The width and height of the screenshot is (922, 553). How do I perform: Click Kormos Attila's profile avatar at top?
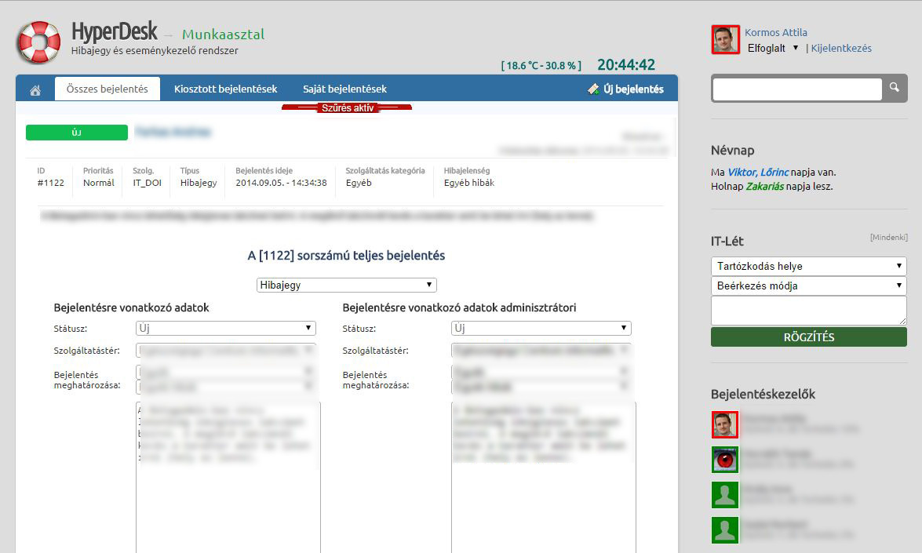click(725, 39)
